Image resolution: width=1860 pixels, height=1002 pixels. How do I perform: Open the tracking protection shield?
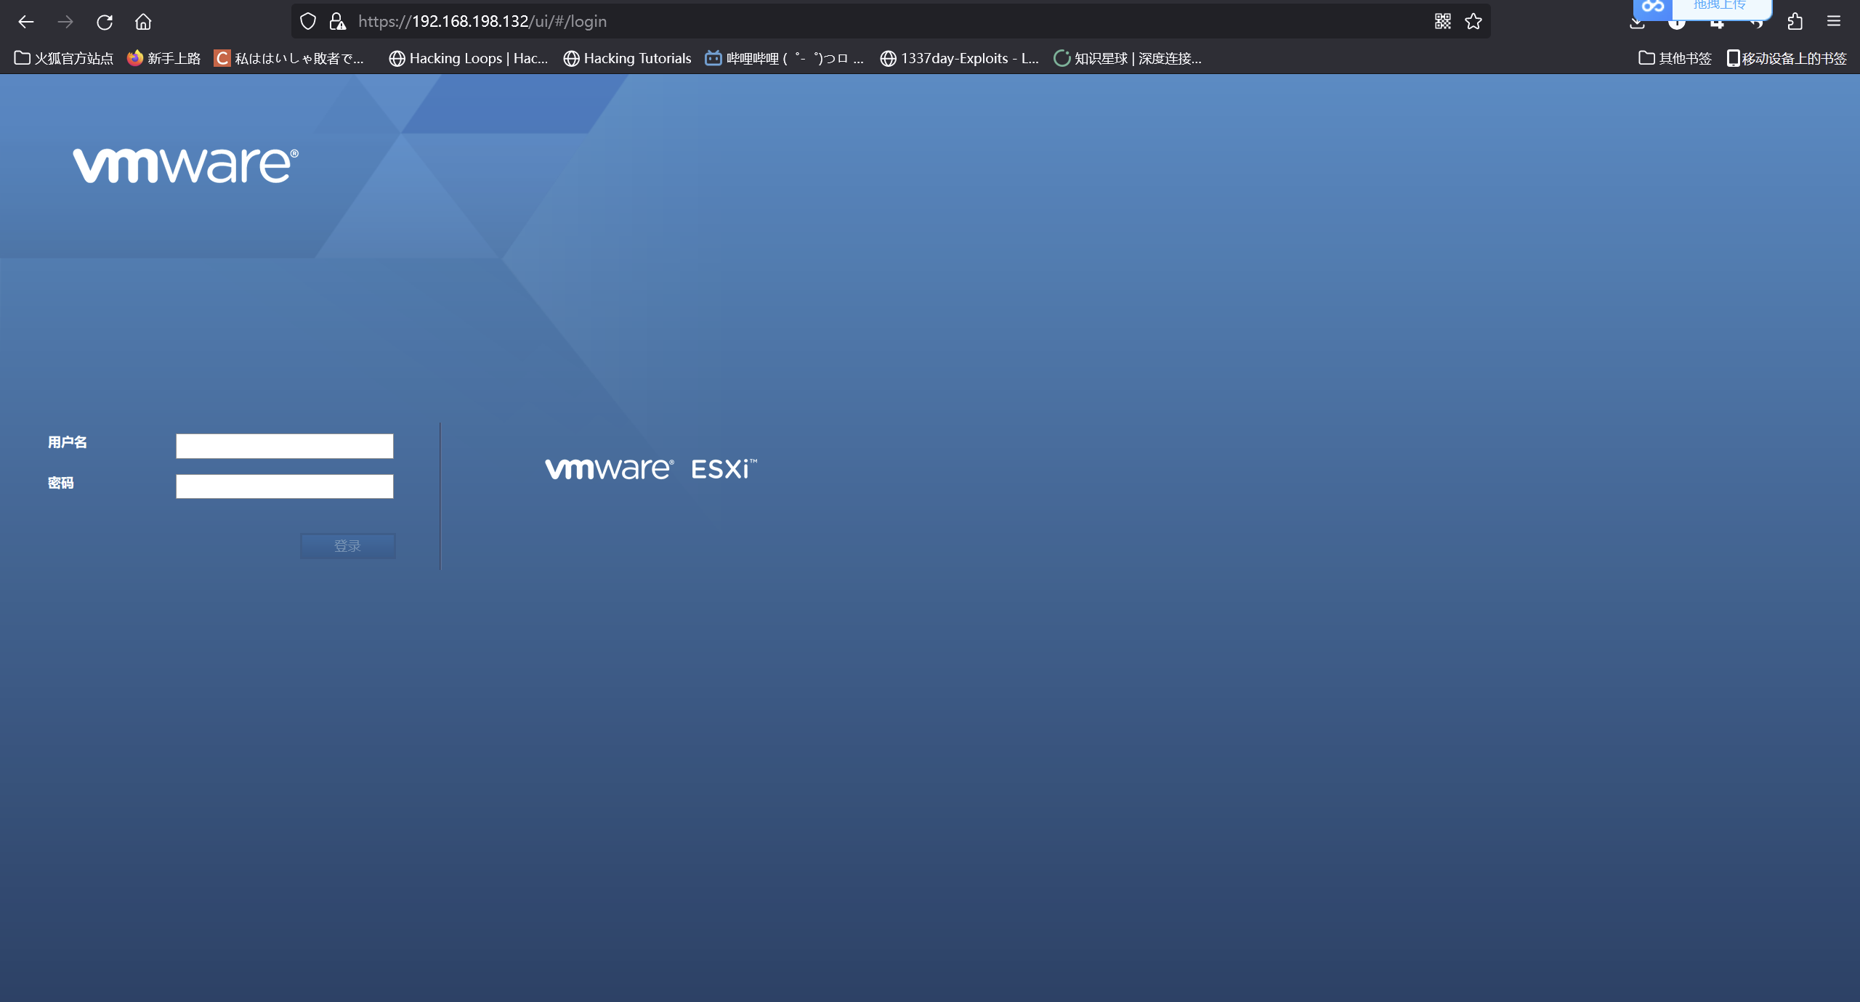(x=308, y=22)
